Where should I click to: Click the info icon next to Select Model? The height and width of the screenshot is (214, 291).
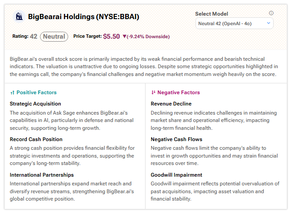pyautogui.click(x=271, y=13)
